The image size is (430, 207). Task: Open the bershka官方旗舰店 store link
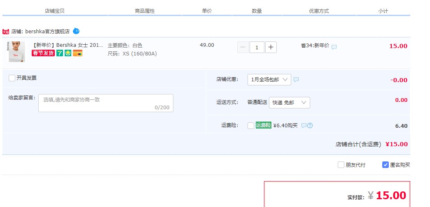point(47,32)
